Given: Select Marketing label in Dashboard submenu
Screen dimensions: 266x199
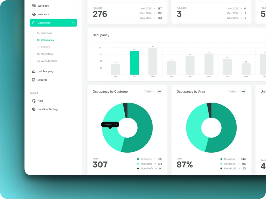Looking at the screenshot, I should pos(47,54).
